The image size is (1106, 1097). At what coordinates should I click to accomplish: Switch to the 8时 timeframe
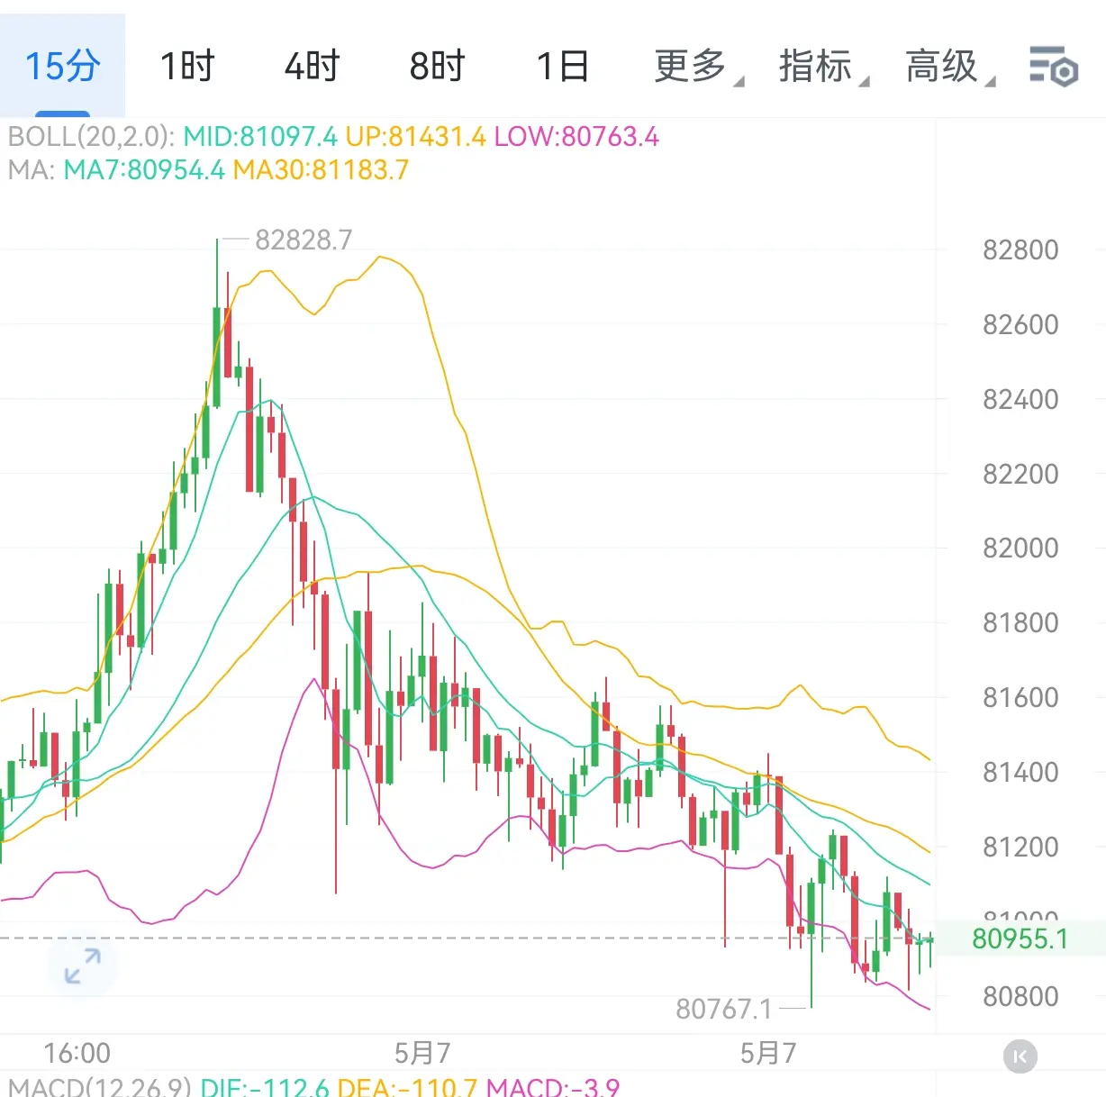(438, 66)
